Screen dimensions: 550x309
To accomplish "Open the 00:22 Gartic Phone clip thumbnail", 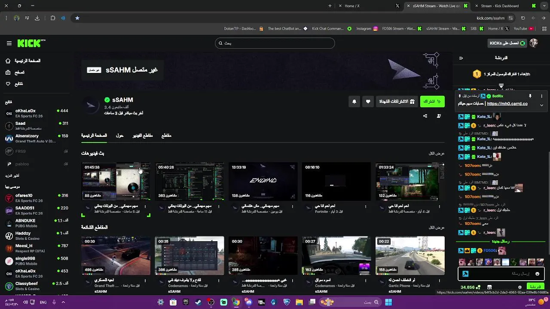I will pyautogui.click(x=410, y=256).
